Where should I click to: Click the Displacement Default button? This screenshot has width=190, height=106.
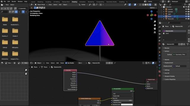point(180,66)
